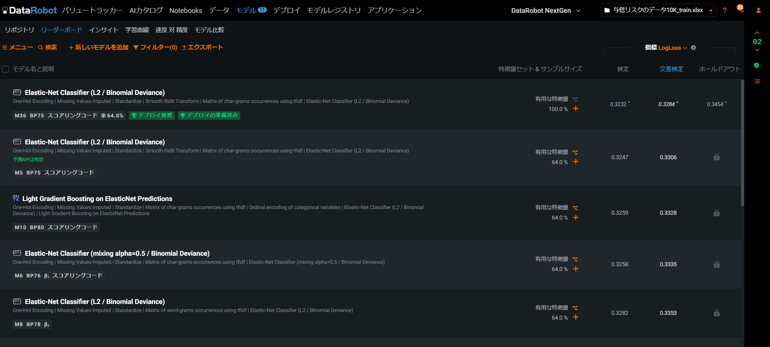The image size is (770, 347).
Task: Open the user account profile icon
Action: (x=758, y=10)
